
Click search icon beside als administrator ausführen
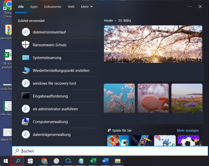tap(26, 109)
